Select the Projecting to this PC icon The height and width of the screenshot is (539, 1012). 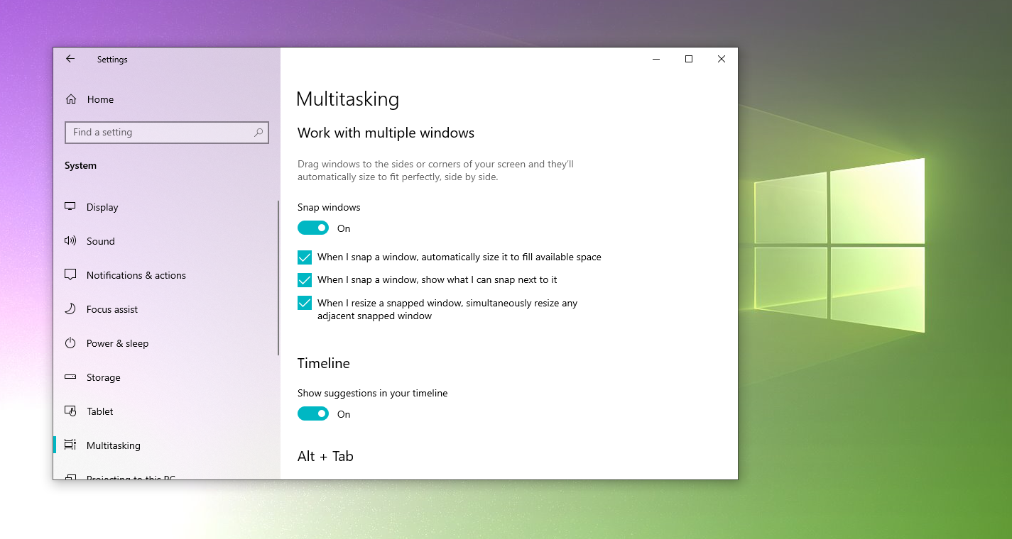70,477
